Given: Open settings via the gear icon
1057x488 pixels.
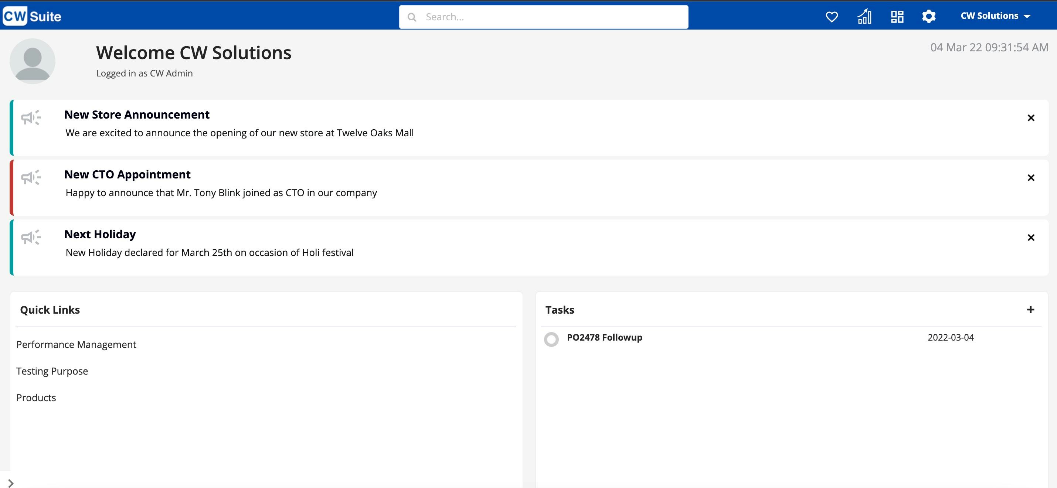Looking at the screenshot, I should (x=929, y=16).
